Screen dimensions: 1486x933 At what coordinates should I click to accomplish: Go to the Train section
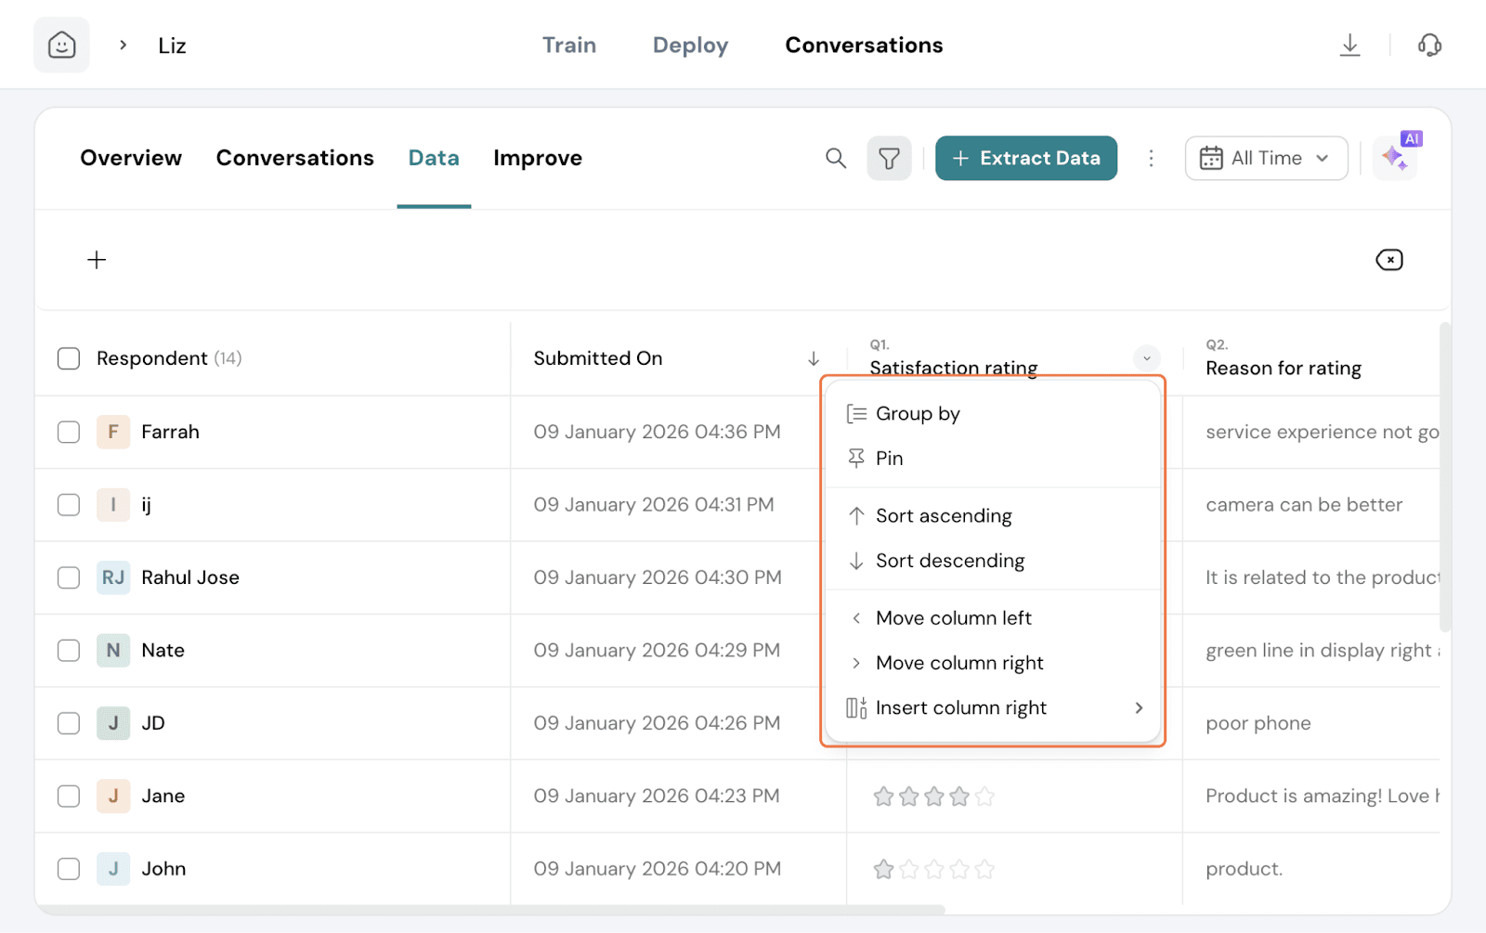[x=568, y=45]
